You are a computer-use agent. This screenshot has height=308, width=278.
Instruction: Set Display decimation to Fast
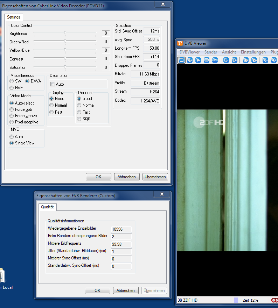point(51,112)
